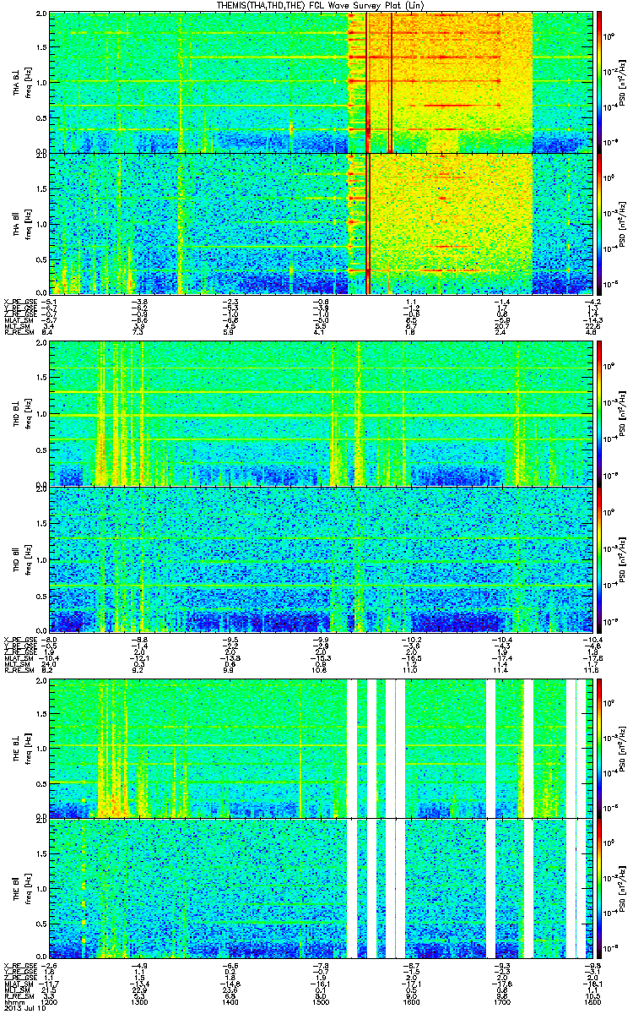This screenshot has width=633, height=1014.
Task: Click the PSD color bar beside THA BII
Action: [600, 222]
